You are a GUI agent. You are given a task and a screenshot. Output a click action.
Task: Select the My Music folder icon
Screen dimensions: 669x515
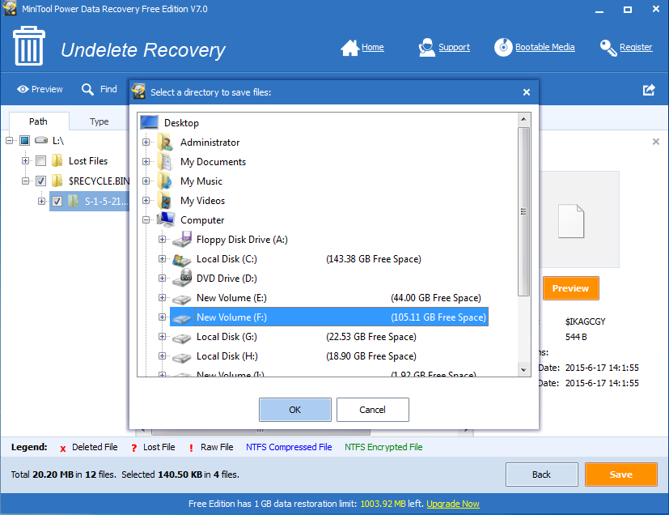pos(165,181)
